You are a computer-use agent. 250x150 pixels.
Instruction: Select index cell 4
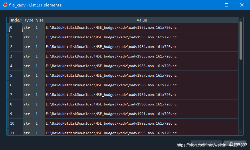(x=16, y=66)
